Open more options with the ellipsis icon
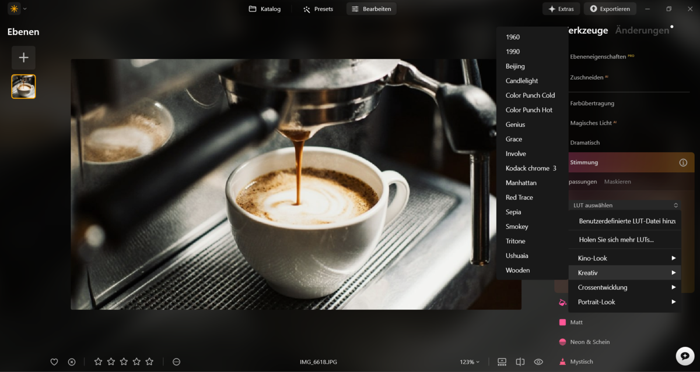 pyautogui.click(x=177, y=362)
